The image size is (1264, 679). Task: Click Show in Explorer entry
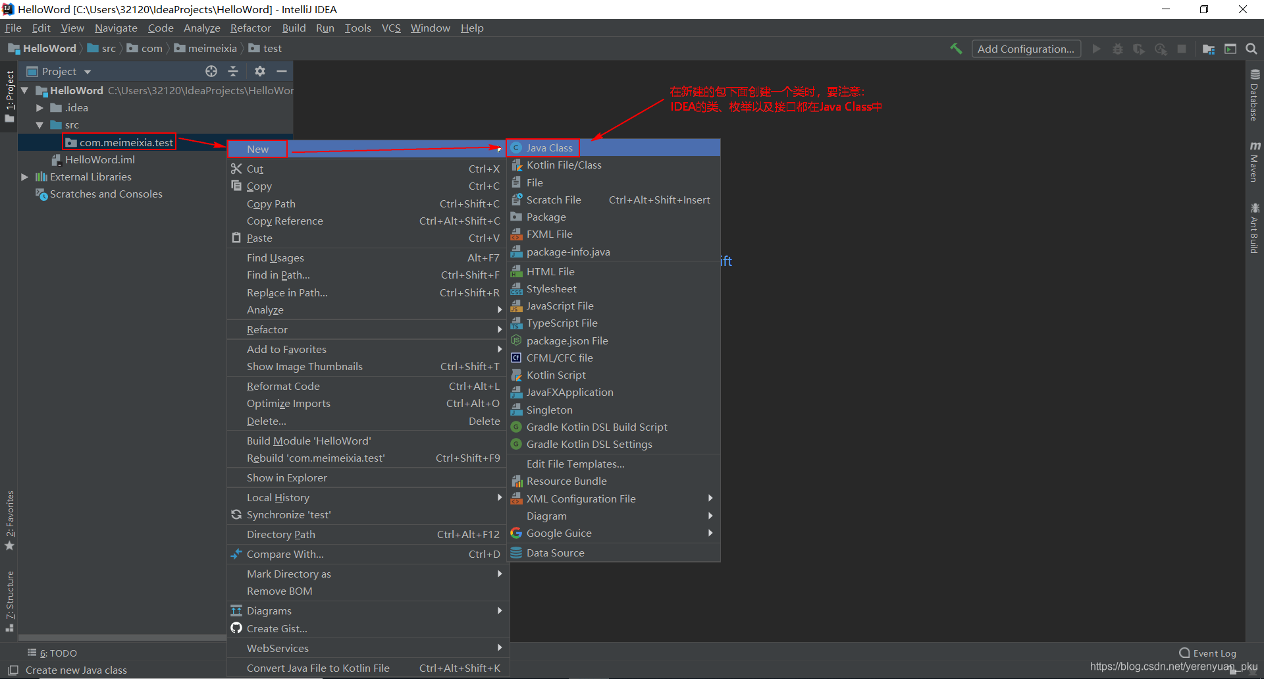click(x=368, y=477)
